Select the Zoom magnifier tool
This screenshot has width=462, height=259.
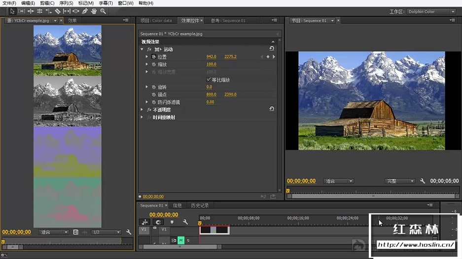pos(103,11)
